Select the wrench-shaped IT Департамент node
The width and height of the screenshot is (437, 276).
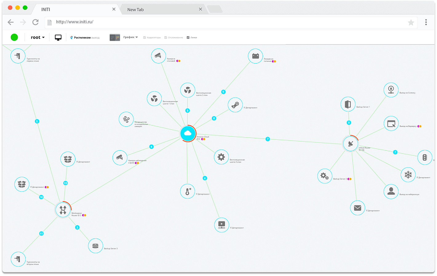[235, 105]
